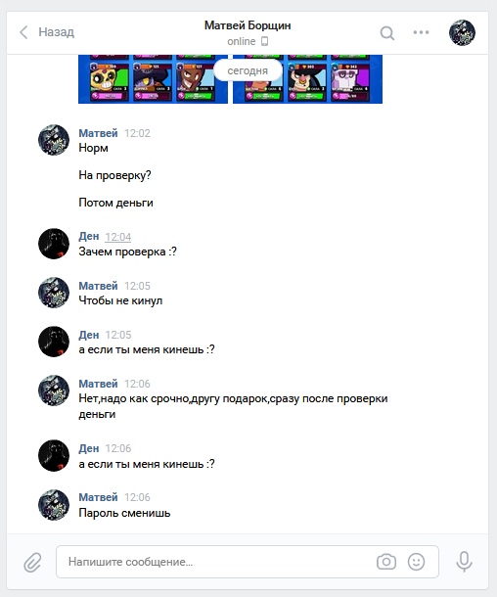Click the camera icon in message field
The width and height of the screenshot is (497, 597).
(x=386, y=562)
